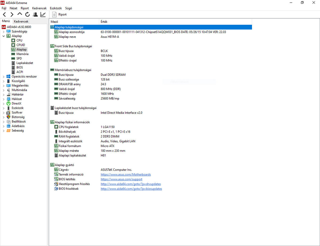Click the Operációs rendszer Windows icon

[x=9, y=76]
